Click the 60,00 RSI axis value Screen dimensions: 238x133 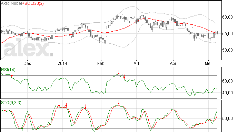pyautogui.click(x=228, y=81)
